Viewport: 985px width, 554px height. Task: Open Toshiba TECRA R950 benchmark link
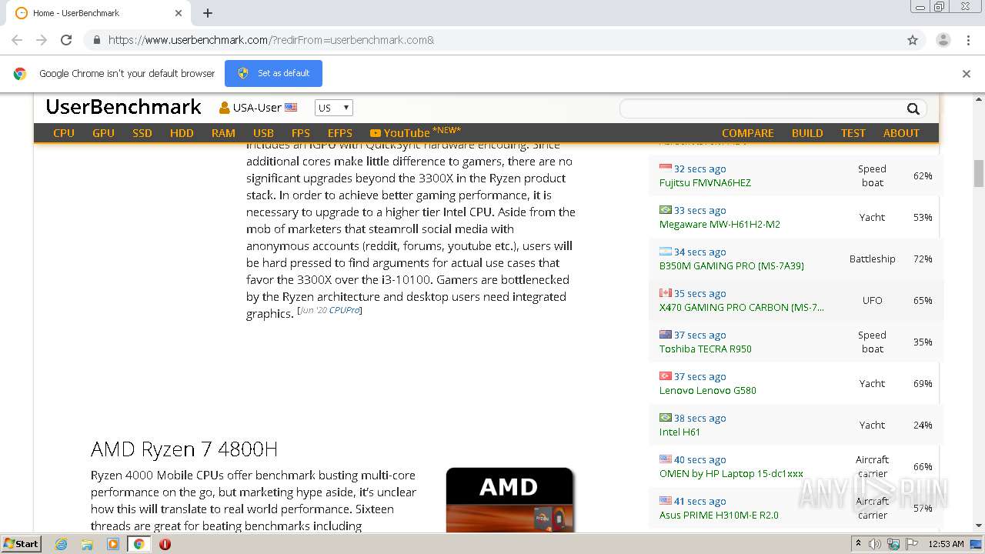pyautogui.click(x=705, y=349)
